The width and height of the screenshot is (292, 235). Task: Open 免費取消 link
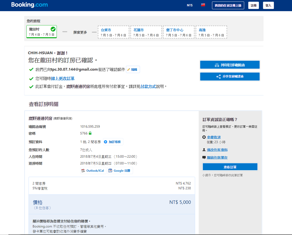tap(214, 137)
